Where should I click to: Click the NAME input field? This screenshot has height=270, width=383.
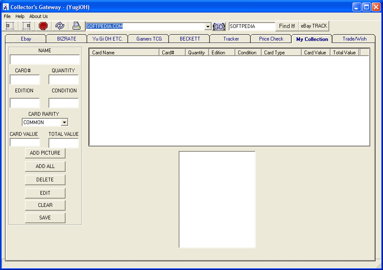(x=45, y=59)
